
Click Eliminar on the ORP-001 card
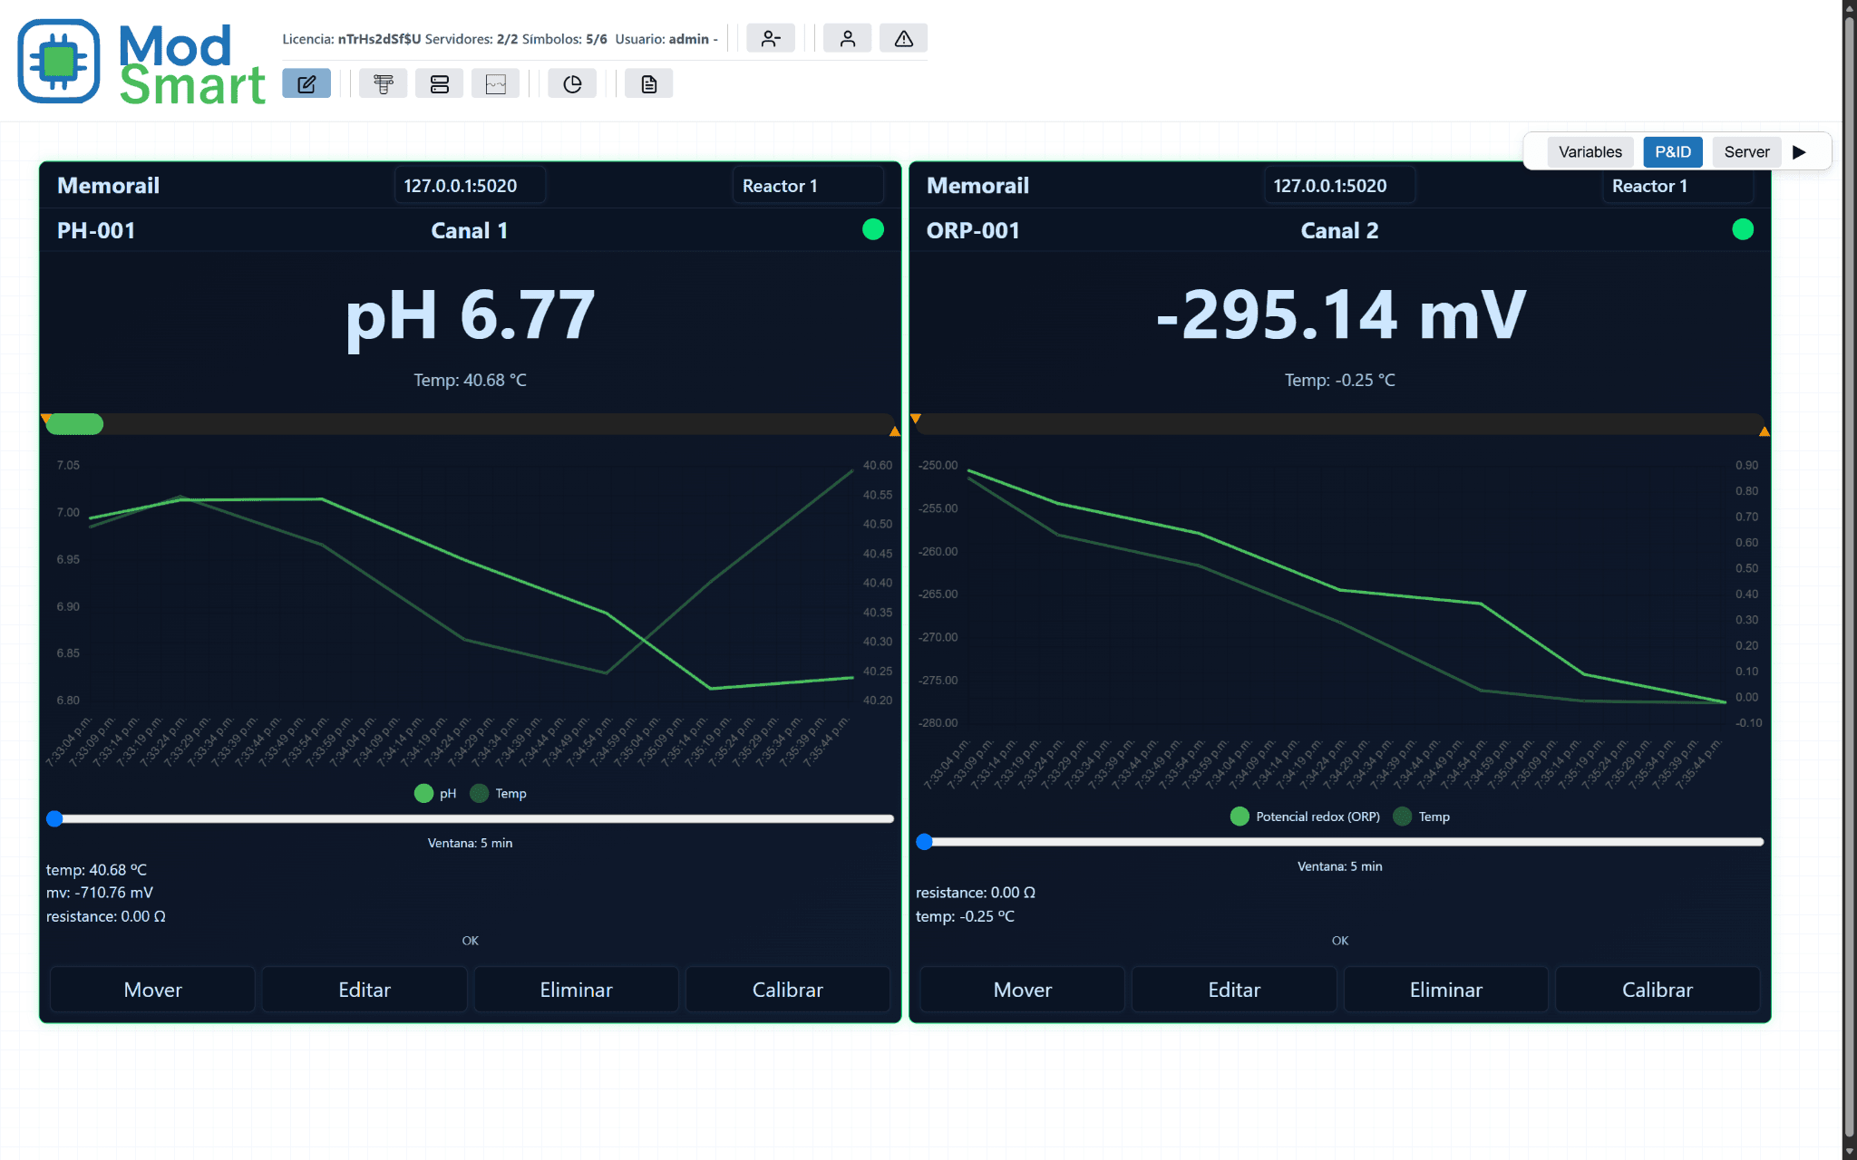pyautogui.click(x=1445, y=990)
